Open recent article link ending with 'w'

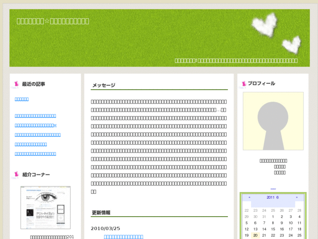tap(36, 125)
